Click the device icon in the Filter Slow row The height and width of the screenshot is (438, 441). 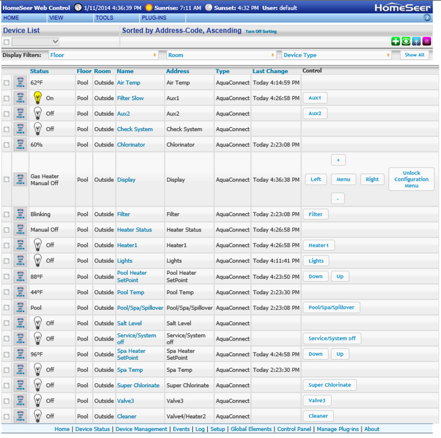(x=20, y=98)
